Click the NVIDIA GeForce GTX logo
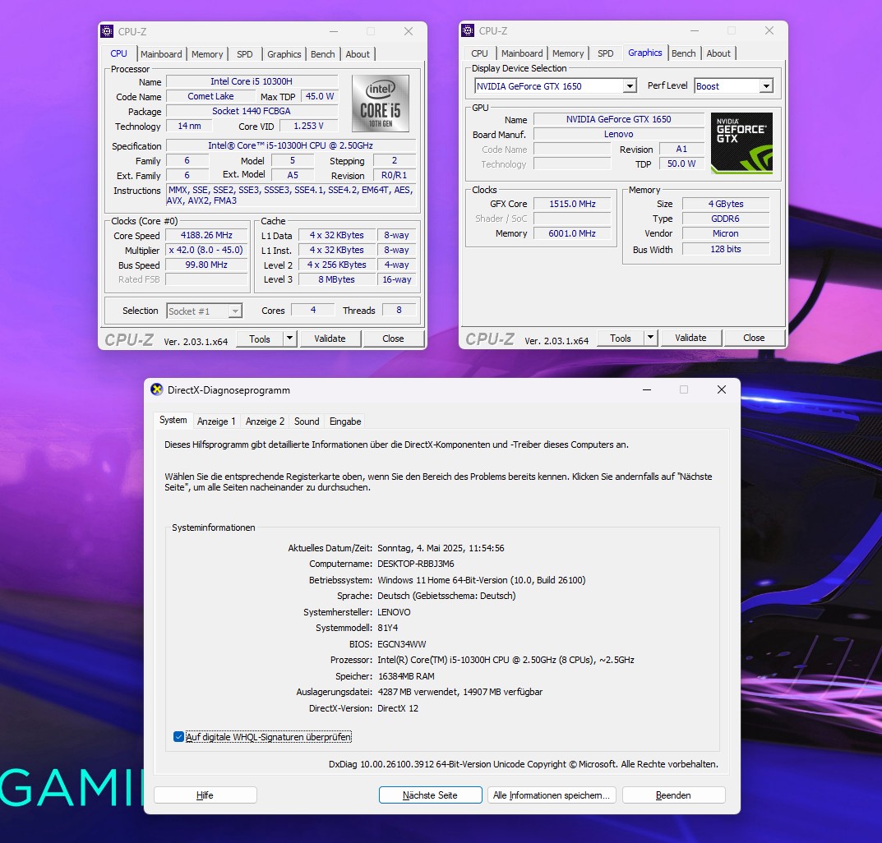The height and width of the screenshot is (843, 882). 741,143
